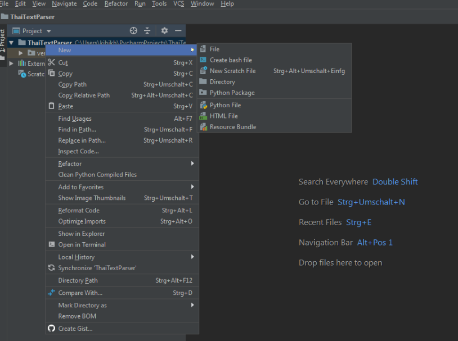Select Clean Python Compiled Files
This screenshot has height=341, width=458.
[x=122, y=175]
